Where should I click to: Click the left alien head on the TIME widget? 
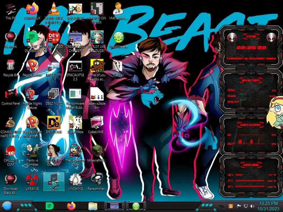tap(232, 37)
